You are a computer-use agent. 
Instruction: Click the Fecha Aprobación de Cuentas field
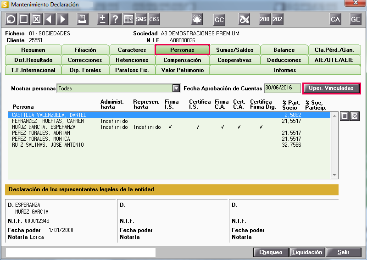282,88
